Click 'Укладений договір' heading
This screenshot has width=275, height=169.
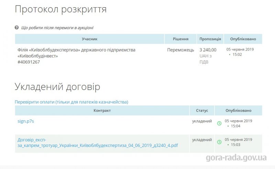point(57,87)
